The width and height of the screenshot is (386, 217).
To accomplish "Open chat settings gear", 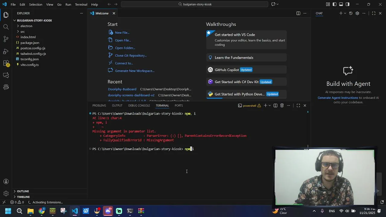I will (x=357, y=13).
